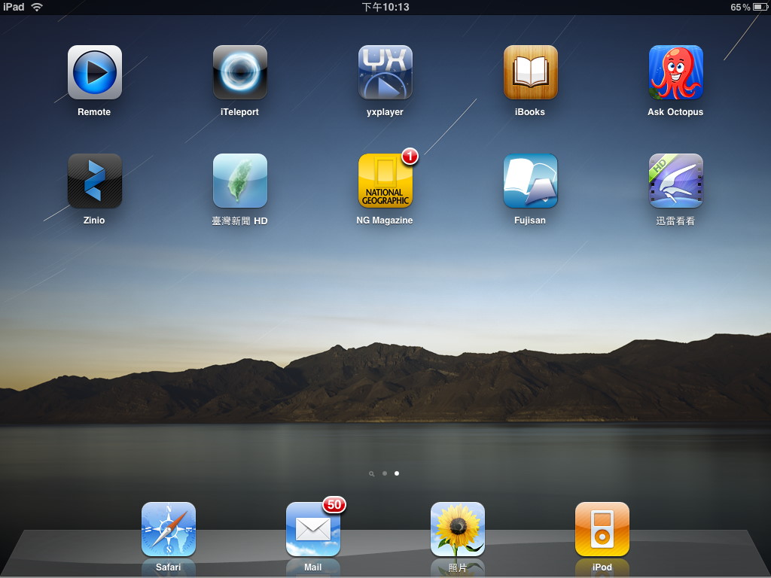This screenshot has height=578, width=771.
Task: Open Mail in the dock
Action: (x=313, y=529)
